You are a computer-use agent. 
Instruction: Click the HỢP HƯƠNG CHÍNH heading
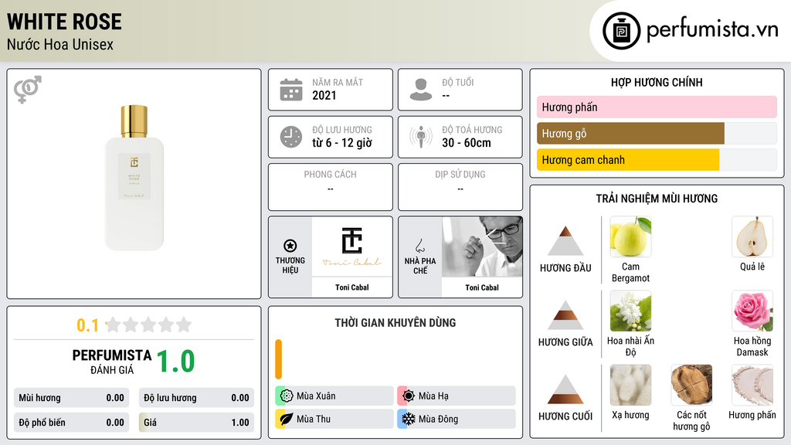click(657, 82)
